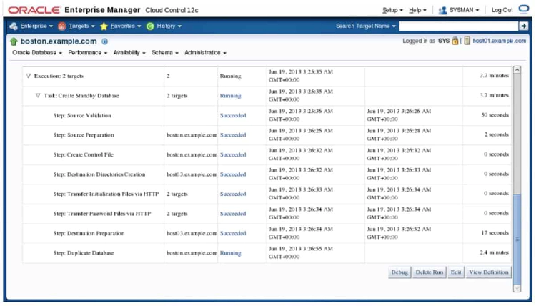Click the vertical scrollbar thumb

pos(517,238)
